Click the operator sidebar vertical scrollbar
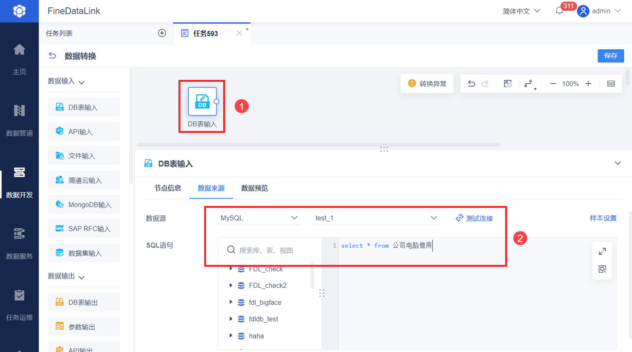 (131, 126)
